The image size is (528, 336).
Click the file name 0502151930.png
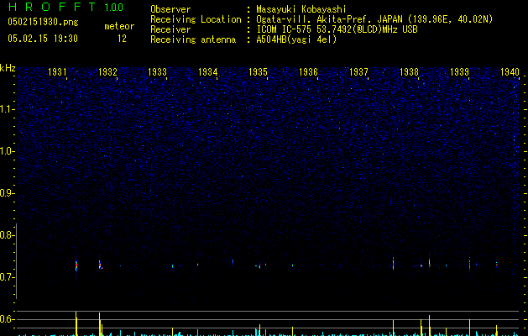tap(43, 22)
